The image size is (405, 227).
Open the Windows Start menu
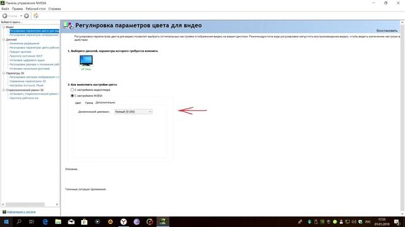point(6,221)
